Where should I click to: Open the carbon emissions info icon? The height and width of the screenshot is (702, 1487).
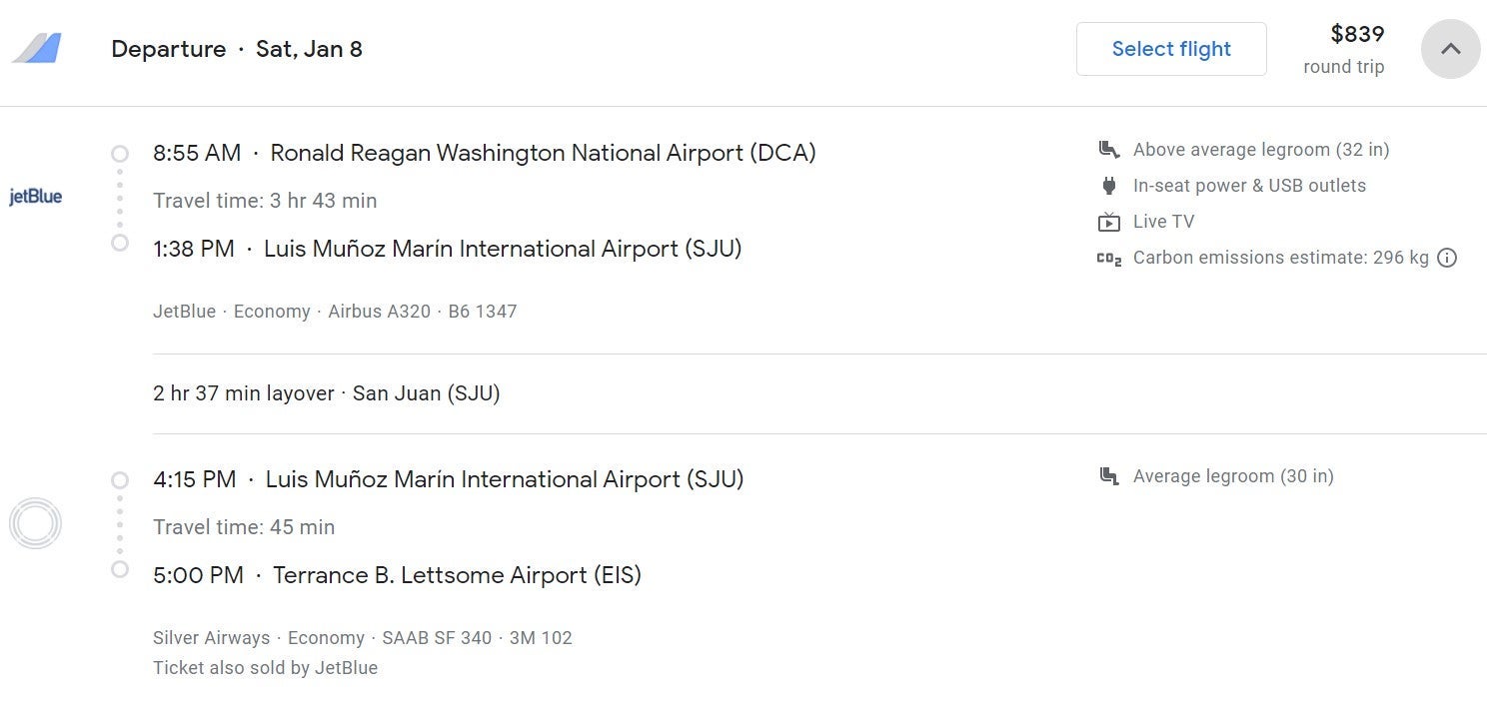(1447, 258)
